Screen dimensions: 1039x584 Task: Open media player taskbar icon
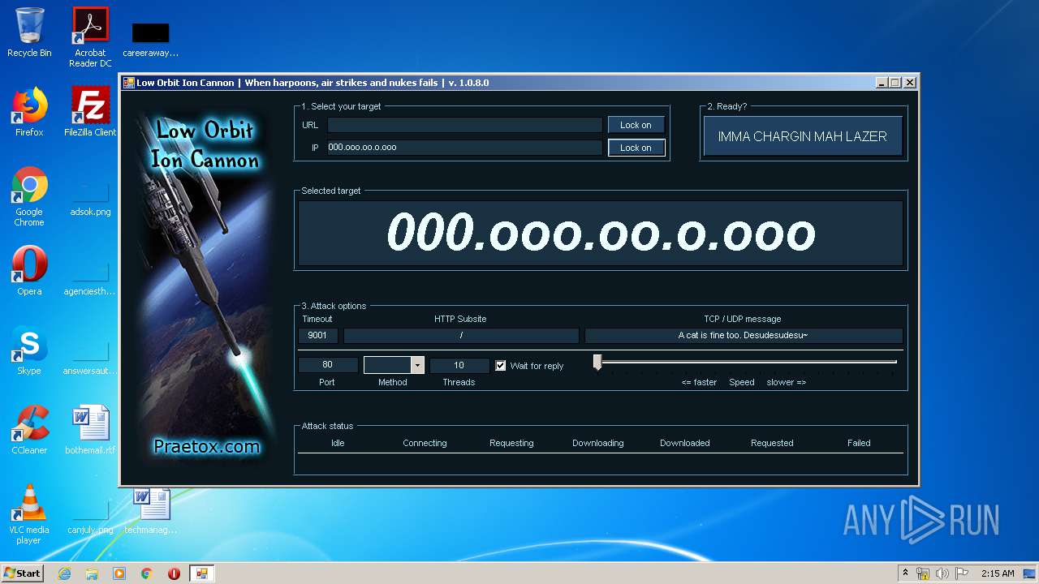point(119,573)
